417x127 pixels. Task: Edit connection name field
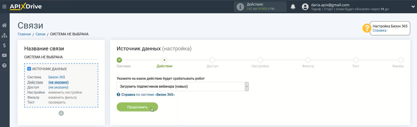coord(61,57)
